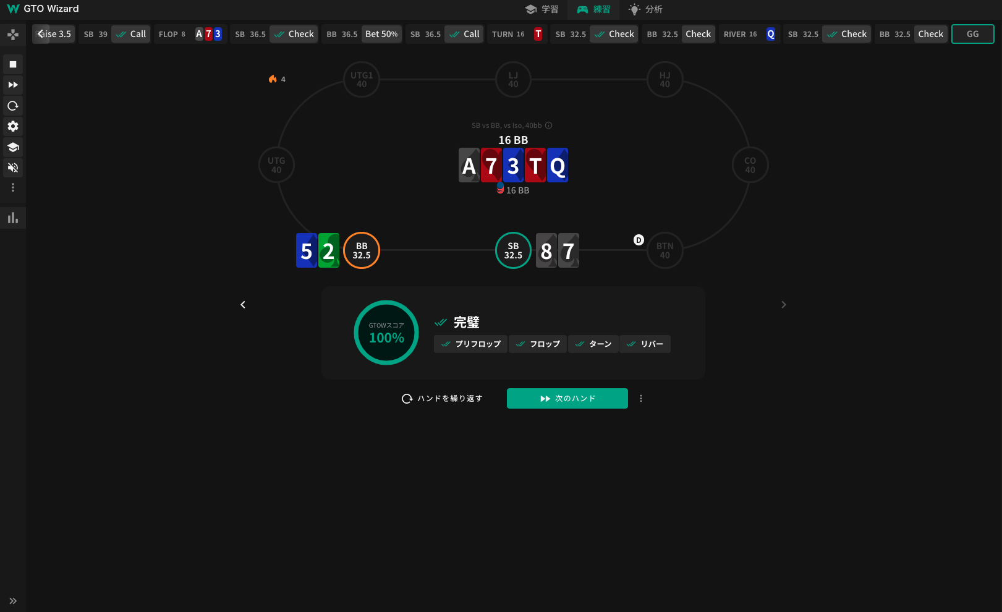1002x612 pixels.
Task: Open the RIVER 16 card entry
Action: coord(749,34)
